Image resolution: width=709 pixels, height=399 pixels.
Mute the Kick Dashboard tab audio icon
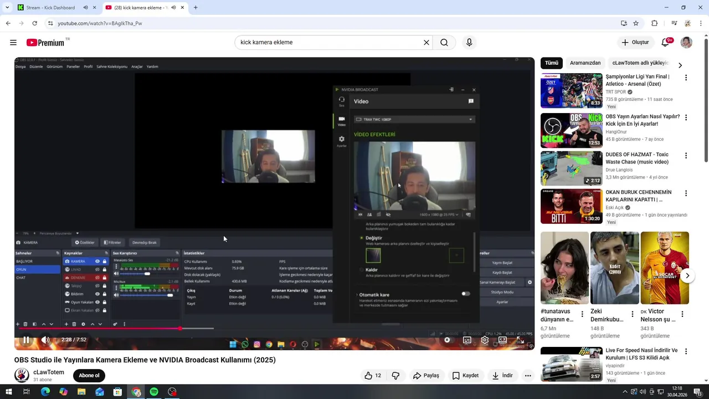85,8
